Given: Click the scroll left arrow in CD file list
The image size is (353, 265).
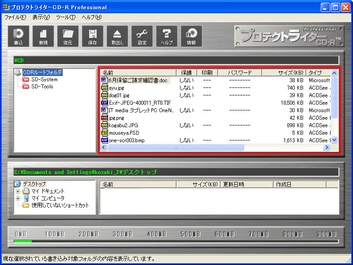Looking at the screenshot, I should pos(104,148).
